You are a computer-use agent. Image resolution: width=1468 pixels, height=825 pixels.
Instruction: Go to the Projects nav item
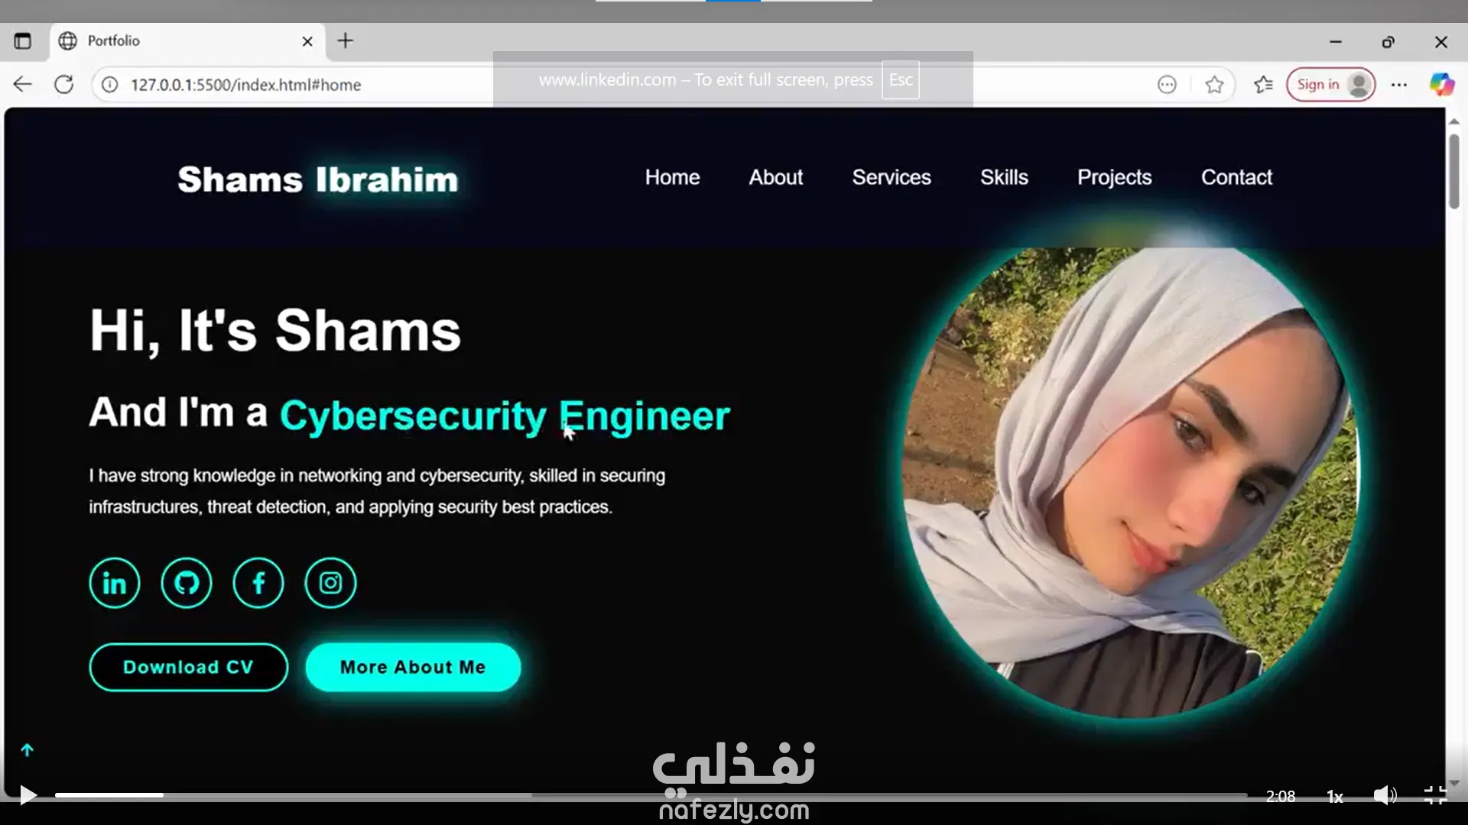[1114, 177]
